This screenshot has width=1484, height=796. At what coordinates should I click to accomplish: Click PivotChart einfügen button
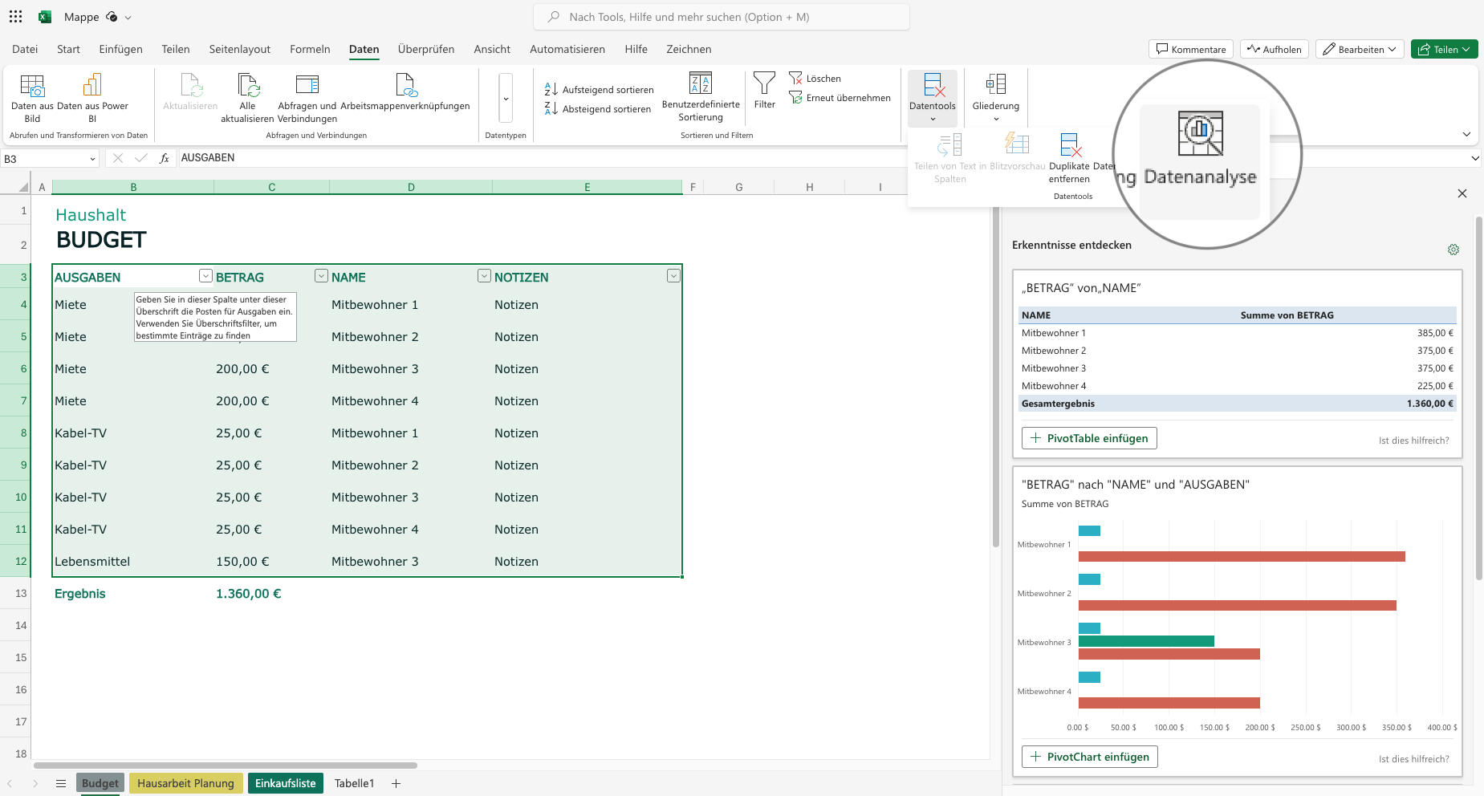click(1090, 757)
